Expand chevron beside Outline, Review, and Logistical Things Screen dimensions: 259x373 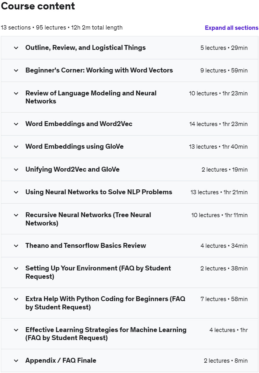click(x=16, y=48)
